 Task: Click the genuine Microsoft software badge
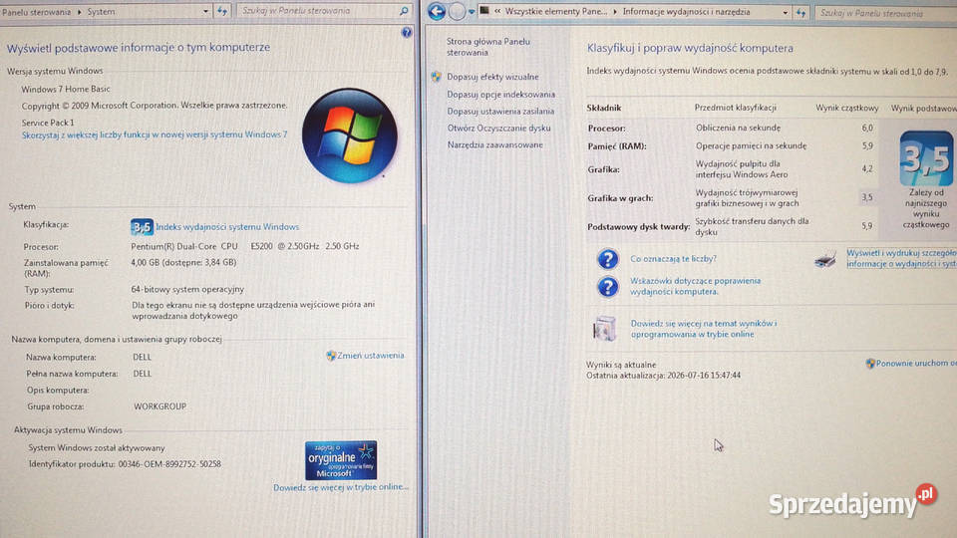[x=341, y=460]
